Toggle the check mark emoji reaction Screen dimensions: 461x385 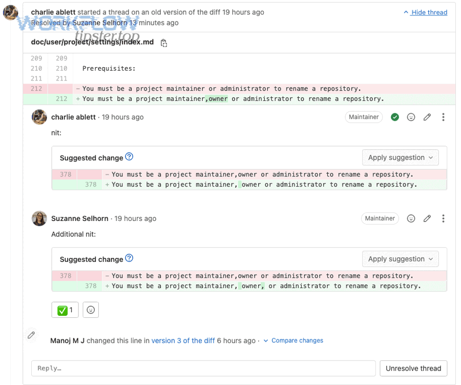[x=65, y=310]
